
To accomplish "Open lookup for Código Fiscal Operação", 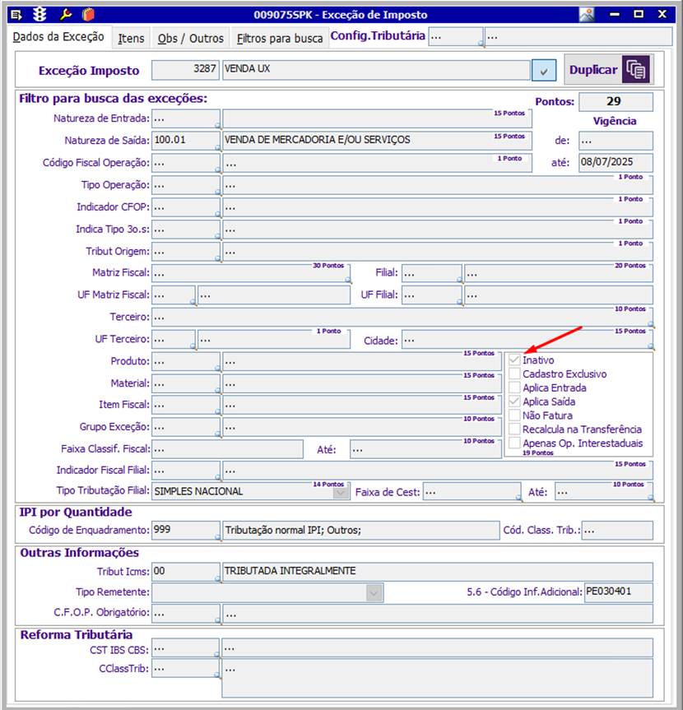I will coord(217,169).
